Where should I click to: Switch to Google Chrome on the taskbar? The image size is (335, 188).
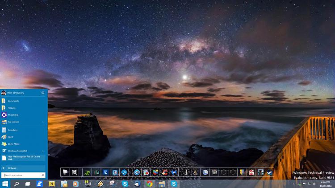tap(150, 184)
